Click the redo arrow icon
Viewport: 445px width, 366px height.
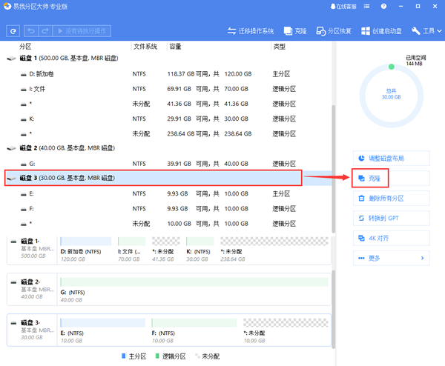(x=45, y=31)
